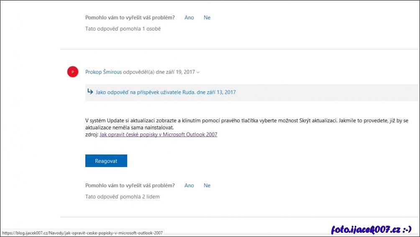Screen dimensions: 420x237
Task: Vote Ne under Prokop Šmirous's answer
Action: [207, 185]
